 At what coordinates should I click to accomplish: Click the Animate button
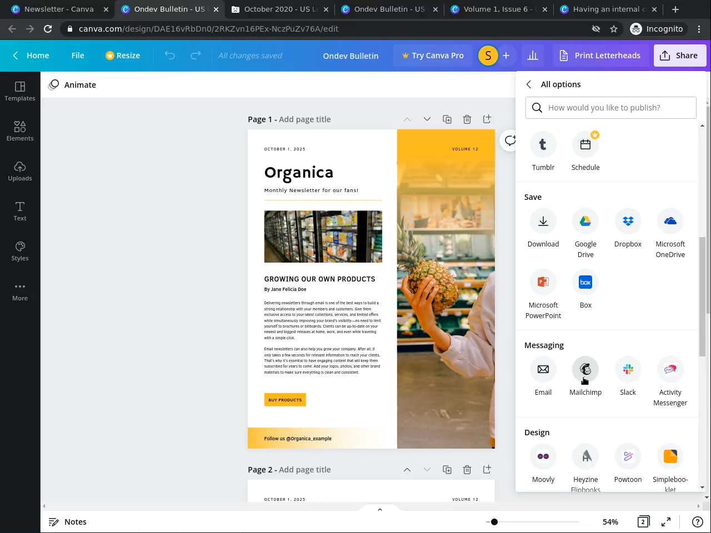[73, 85]
